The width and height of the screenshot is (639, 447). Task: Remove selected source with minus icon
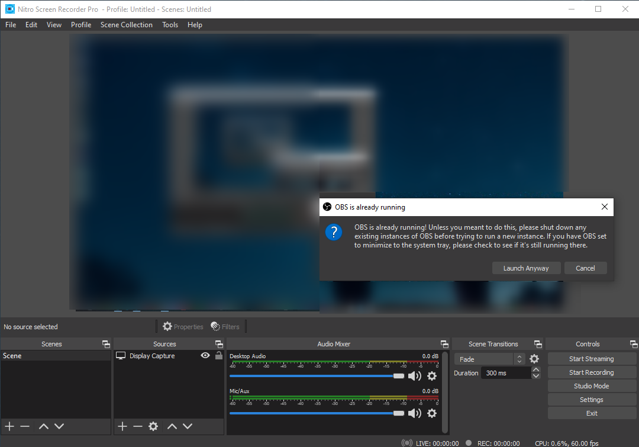138,426
